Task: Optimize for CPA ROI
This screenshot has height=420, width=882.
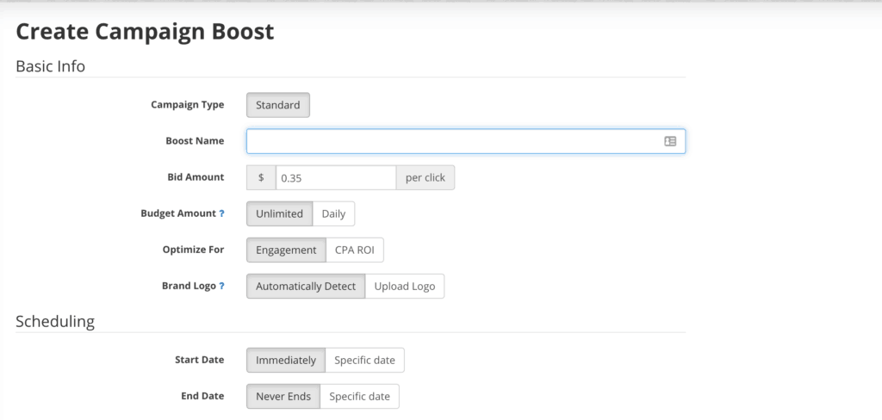Action: 354,250
